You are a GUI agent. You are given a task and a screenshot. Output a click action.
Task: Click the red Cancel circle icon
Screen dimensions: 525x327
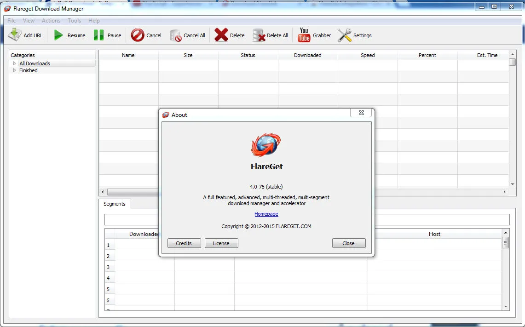[137, 35]
